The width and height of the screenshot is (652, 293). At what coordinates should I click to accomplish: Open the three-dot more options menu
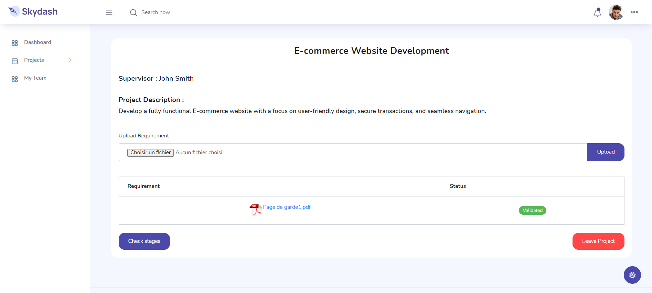[634, 12]
